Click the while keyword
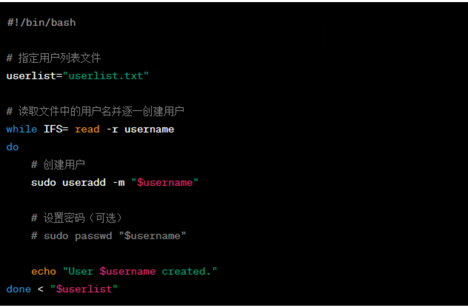This screenshot has height=307, width=468. (x=22, y=129)
